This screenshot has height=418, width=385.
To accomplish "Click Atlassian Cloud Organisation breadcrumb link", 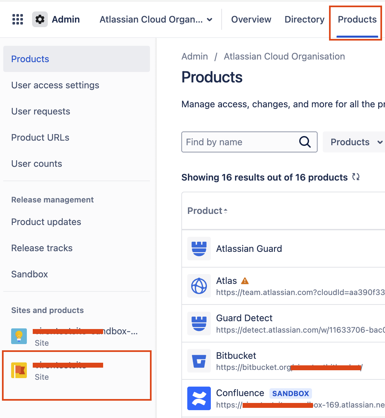I will (284, 56).
